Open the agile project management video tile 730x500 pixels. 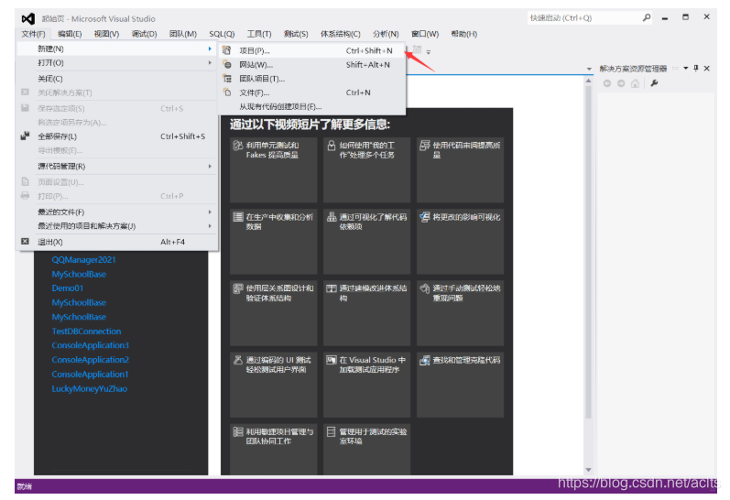(273, 450)
